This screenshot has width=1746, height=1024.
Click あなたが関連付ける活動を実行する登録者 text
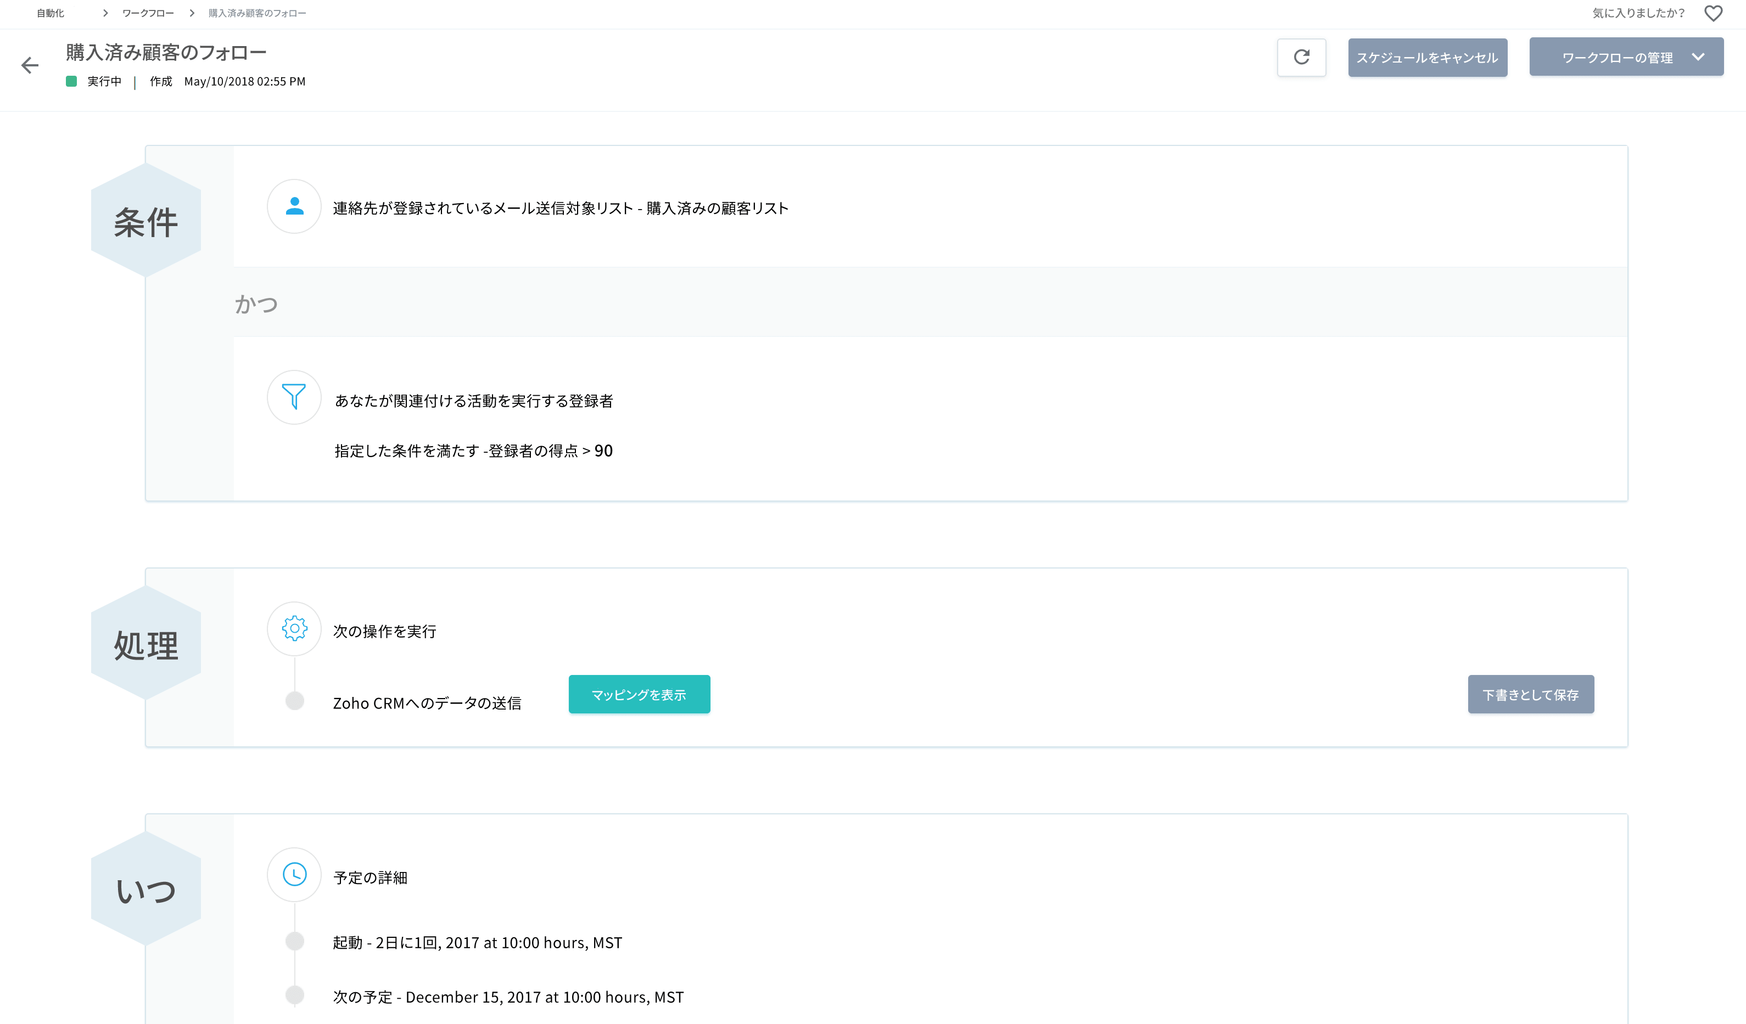click(474, 401)
